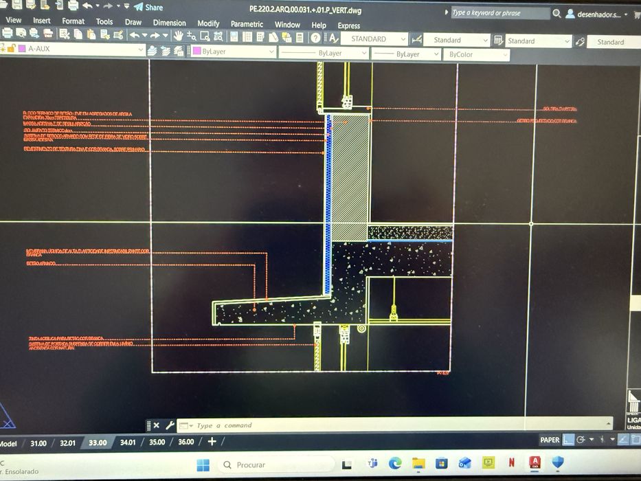Toggle the A-AUX layer lock icon
641x481 pixels.
[11, 48]
